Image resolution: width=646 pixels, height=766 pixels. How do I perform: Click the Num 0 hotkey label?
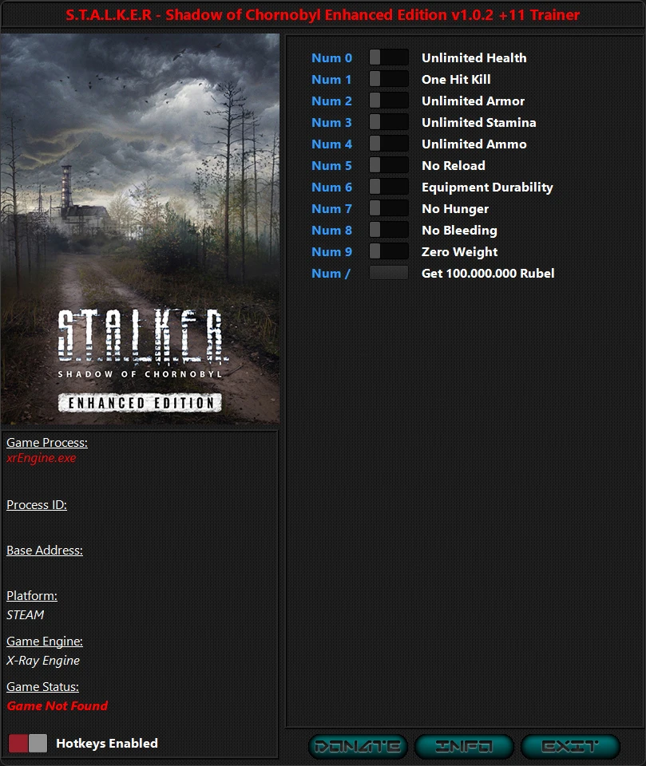point(331,57)
